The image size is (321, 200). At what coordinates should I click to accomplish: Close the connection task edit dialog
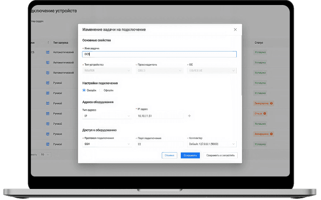[235, 30]
